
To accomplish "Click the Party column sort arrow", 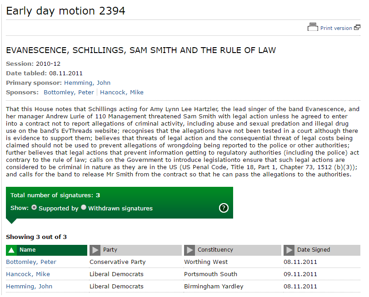I will coord(95,250).
